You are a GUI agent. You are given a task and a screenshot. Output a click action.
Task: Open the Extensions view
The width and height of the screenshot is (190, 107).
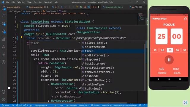coord(4,39)
